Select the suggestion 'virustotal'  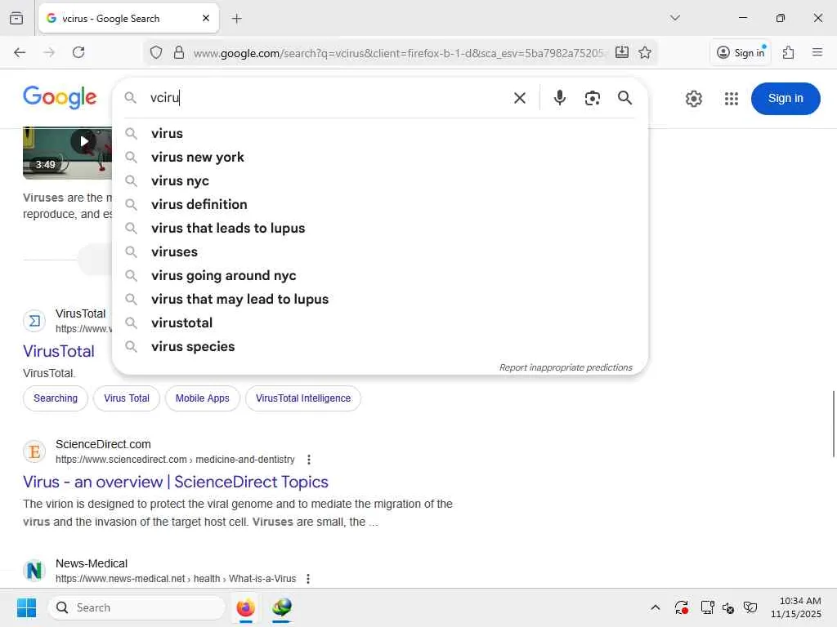(380, 322)
